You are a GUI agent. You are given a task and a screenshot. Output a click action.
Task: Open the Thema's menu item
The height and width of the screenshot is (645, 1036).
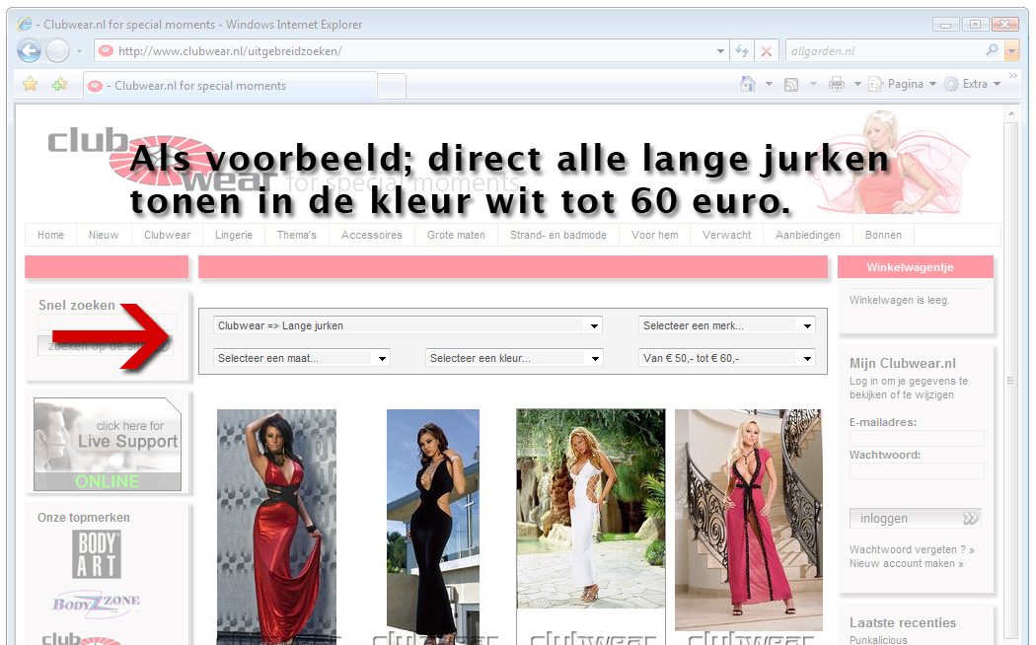pyautogui.click(x=297, y=235)
